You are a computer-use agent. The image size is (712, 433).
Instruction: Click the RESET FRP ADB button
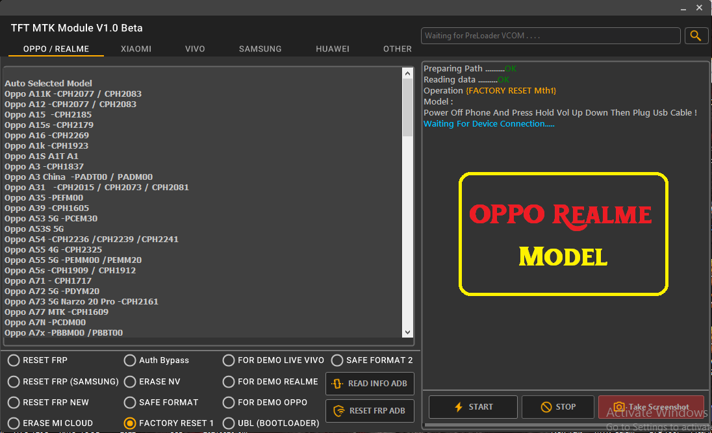pos(370,411)
